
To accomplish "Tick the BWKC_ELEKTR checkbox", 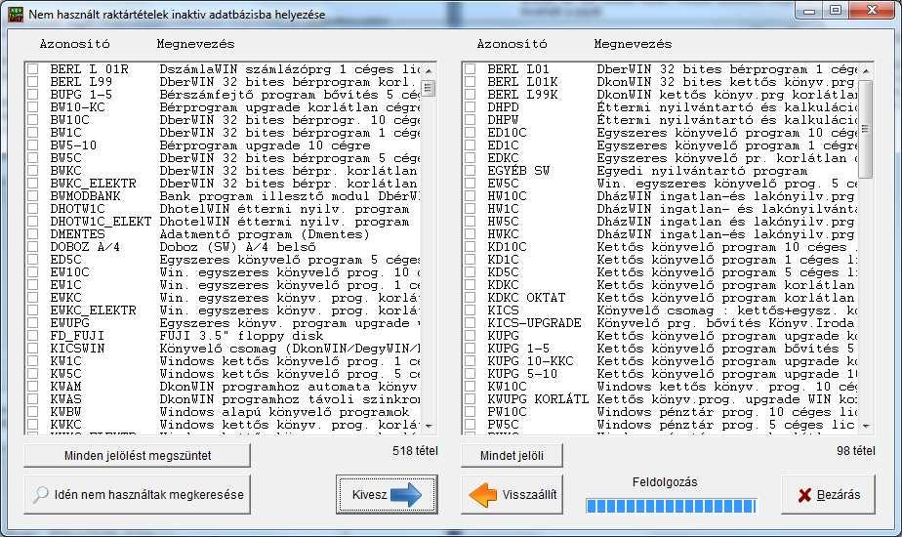I will (x=33, y=183).
